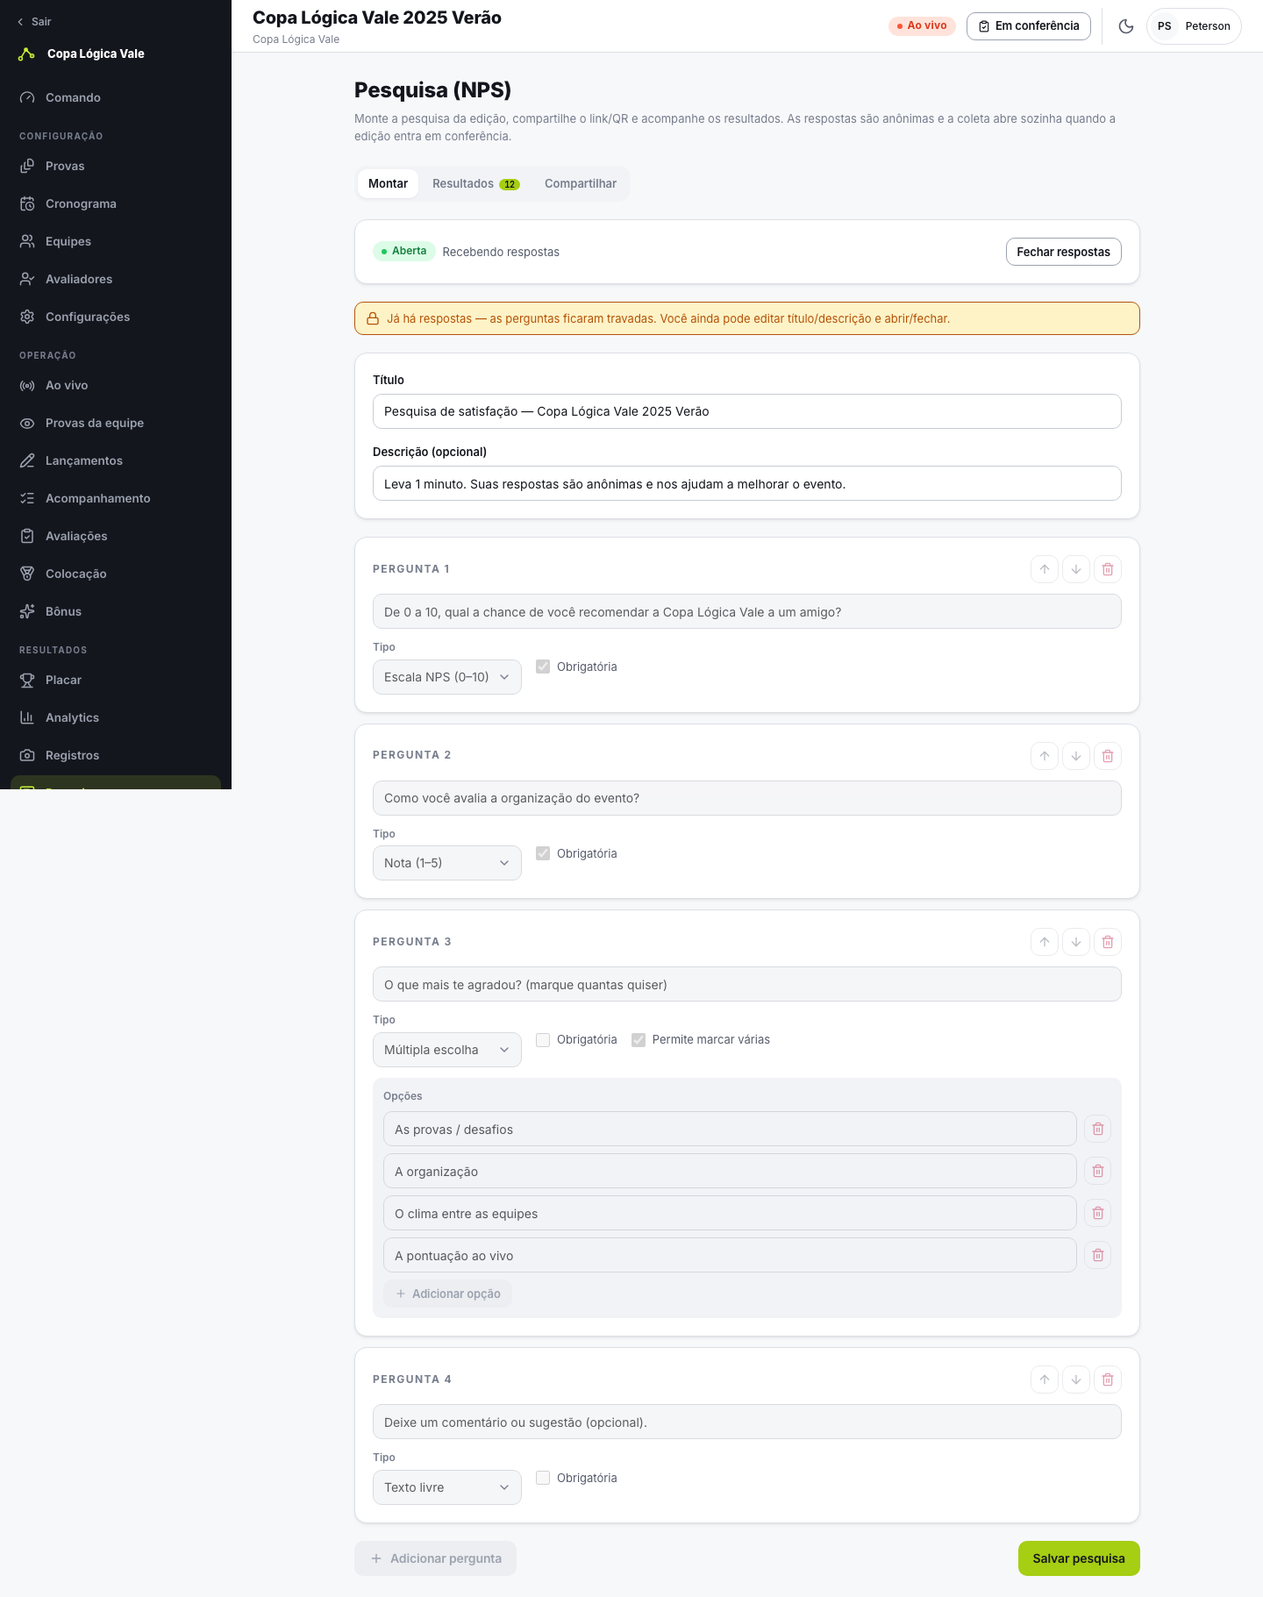Click the Título input field
The height and width of the screenshot is (1597, 1263).
pos(747,411)
